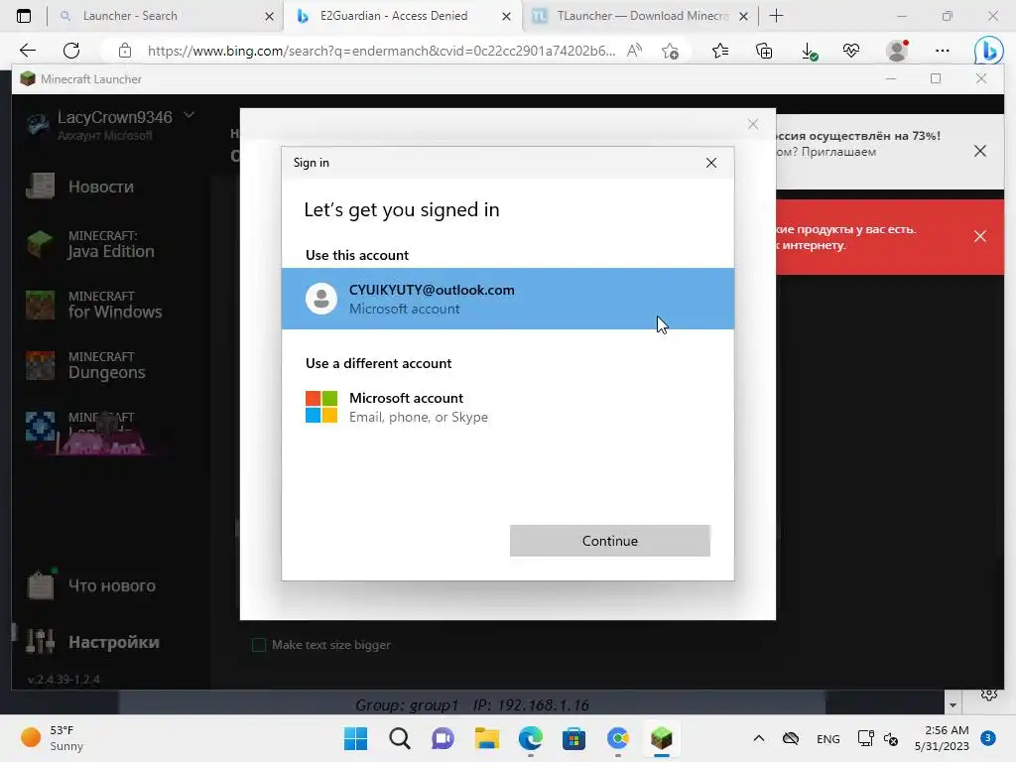Open the weather widget showing 53°F
Image resolution: width=1016 pixels, height=762 pixels.
pyautogui.click(x=54, y=738)
